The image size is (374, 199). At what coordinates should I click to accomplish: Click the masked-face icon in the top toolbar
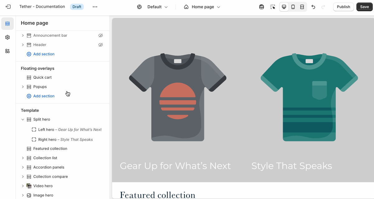coord(262,7)
